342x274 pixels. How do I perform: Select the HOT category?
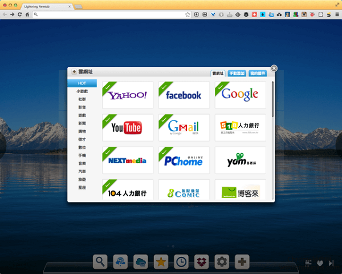tap(82, 83)
